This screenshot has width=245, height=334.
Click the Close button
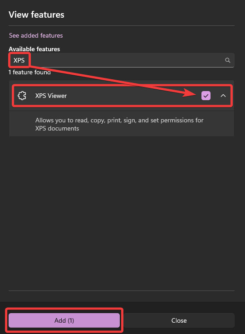(x=179, y=320)
